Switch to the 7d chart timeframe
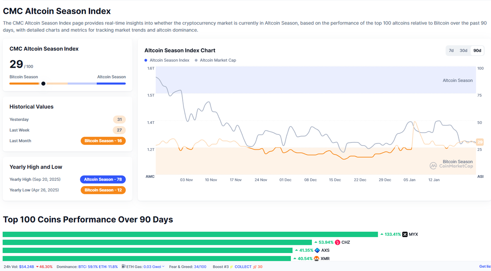This screenshot has width=491, height=271. click(451, 51)
